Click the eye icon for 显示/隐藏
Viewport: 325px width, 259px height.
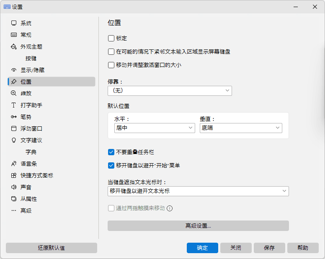click(x=14, y=70)
